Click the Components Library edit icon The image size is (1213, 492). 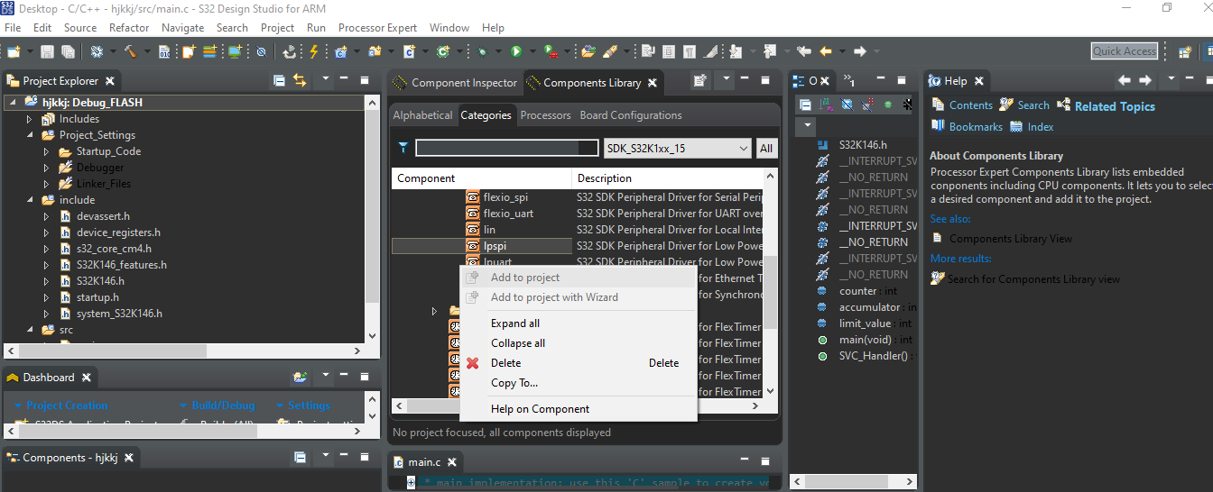coord(699,81)
